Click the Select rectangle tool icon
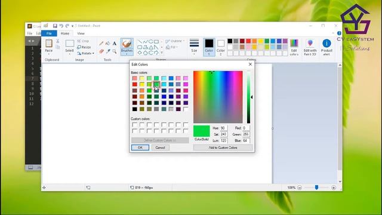The height and width of the screenshot is (215, 382). coord(69,44)
